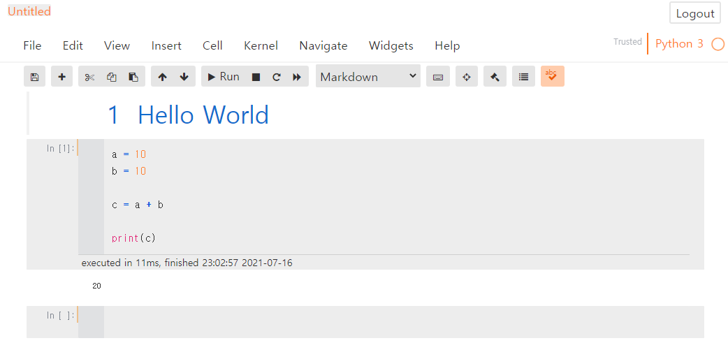Image resolution: width=728 pixels, height=343 pixels.
Task: Click the gavel code prettify icon
Action: click(x=495, y=77)
